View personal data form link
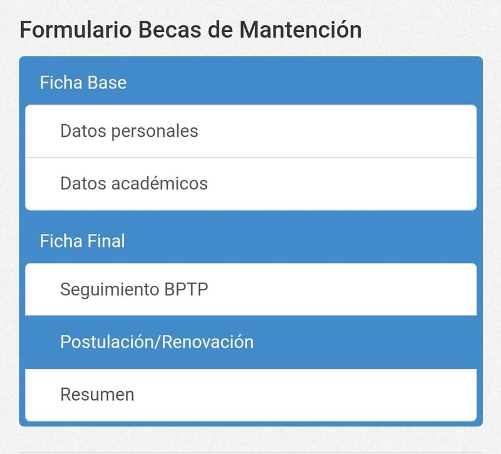501x454 pixels. [x=129, y=131]
